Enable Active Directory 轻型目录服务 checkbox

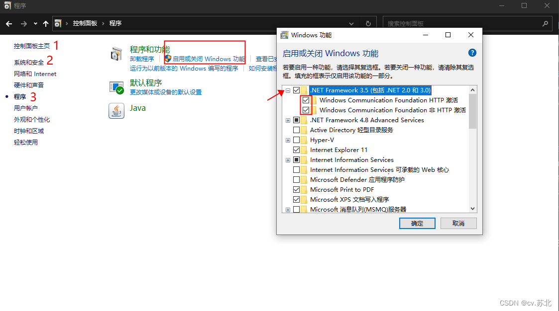coord(296,130)
